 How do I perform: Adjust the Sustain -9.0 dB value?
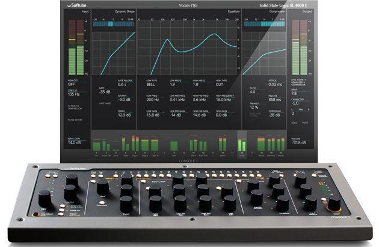tap(125, 98)
